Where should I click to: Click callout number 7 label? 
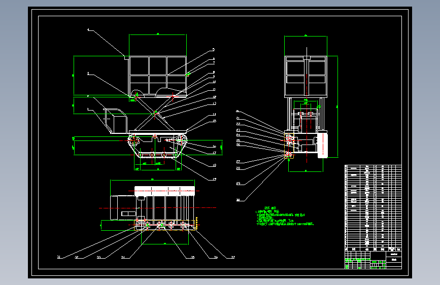(214, 62)
